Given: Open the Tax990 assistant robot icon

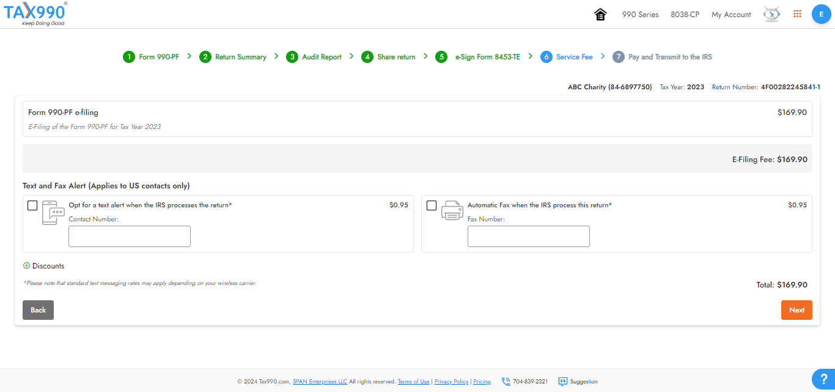Looking at the screenshot, I should [771, 14].
